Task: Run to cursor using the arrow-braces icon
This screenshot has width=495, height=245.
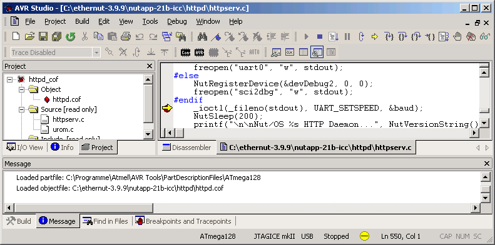Action: [430, 37]
